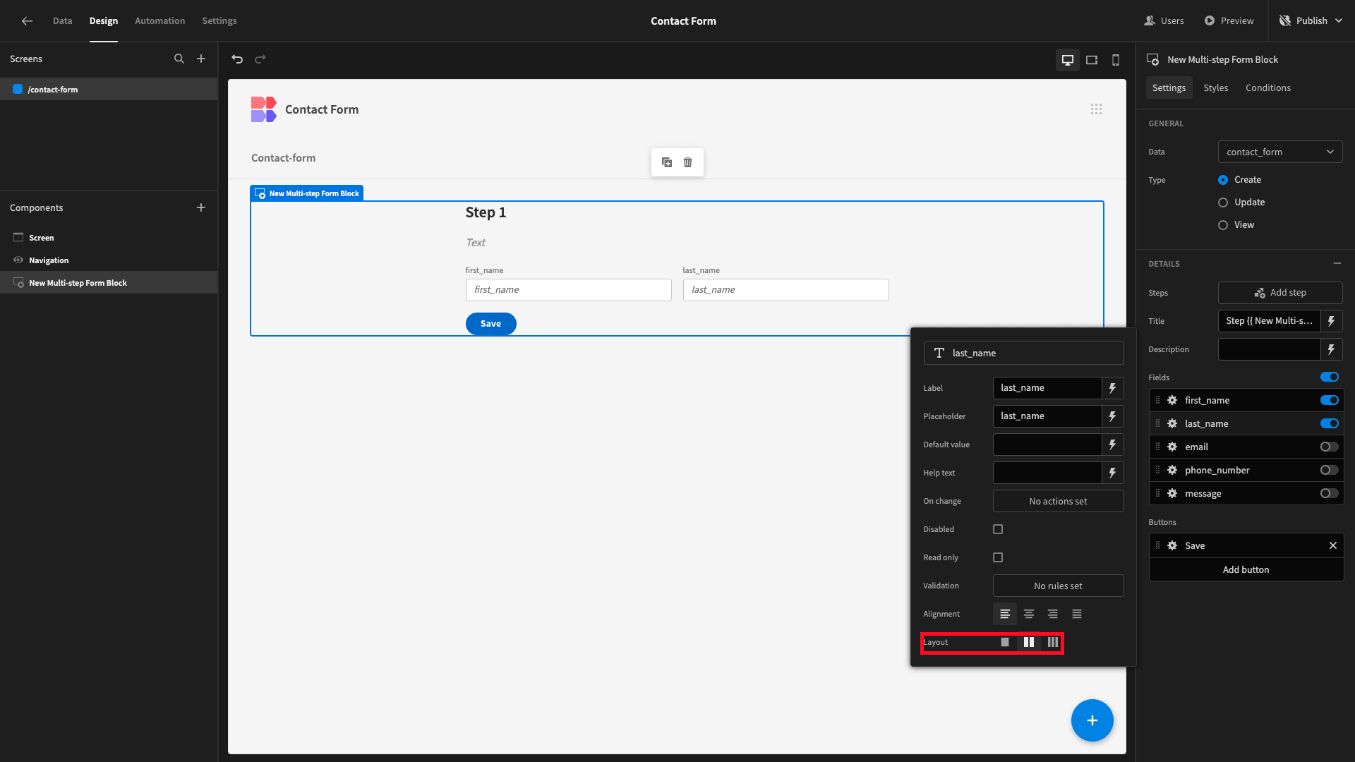Switch to the Styles tab

pyautogui.click(x=1216, y=87)
